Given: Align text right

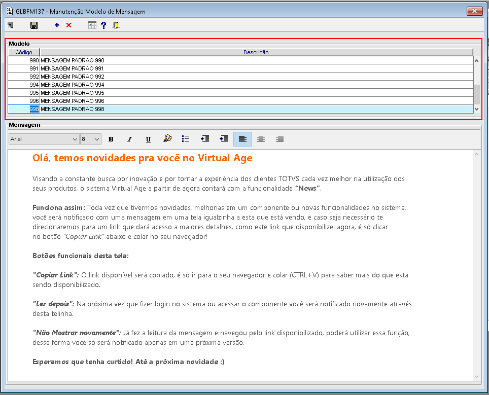Looking at the screenshot, I should (x=280, y=139).
